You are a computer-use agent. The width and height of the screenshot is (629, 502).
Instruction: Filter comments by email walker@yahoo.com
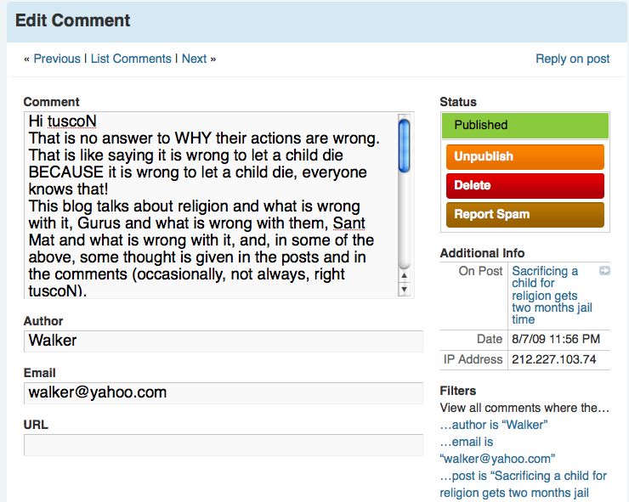click(497, 450)
